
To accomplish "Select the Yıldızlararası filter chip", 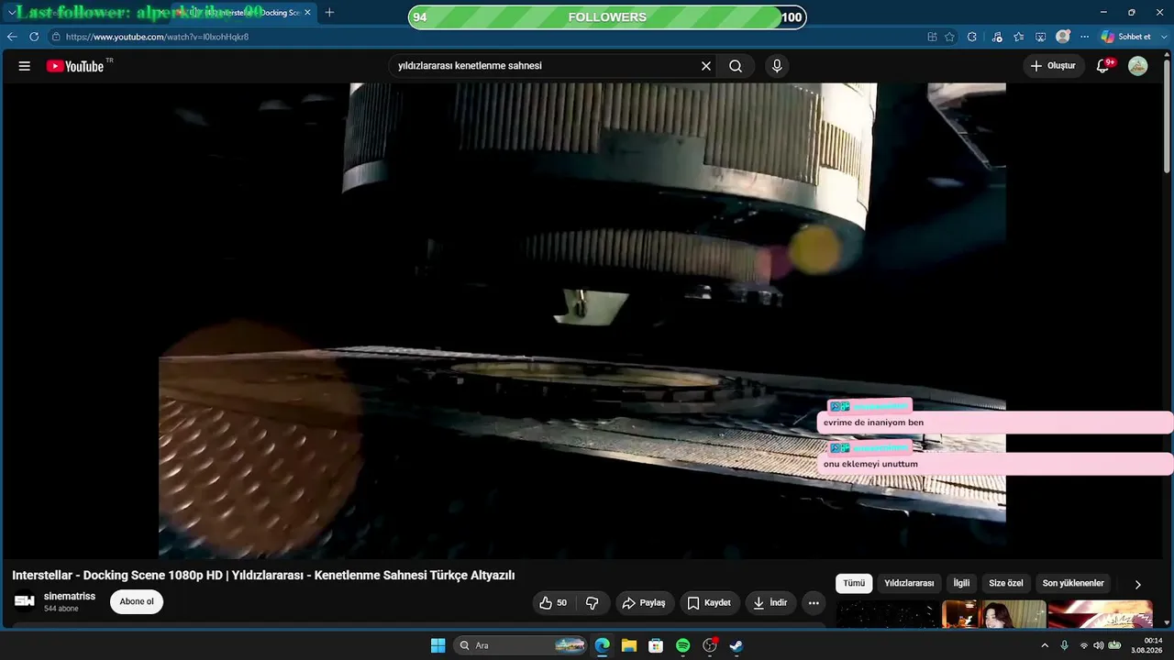I will click(x=909, y=583).
